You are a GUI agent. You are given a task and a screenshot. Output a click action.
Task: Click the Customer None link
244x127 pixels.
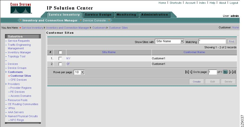tap(235, 27)
